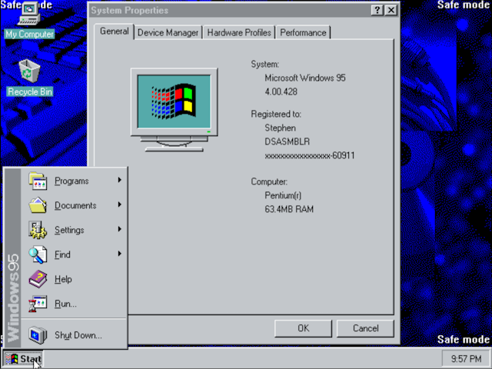Screen dimensions: 492x369
Task: Switch to the General tab
Action: pyautogui.click(x=115, y=32)
